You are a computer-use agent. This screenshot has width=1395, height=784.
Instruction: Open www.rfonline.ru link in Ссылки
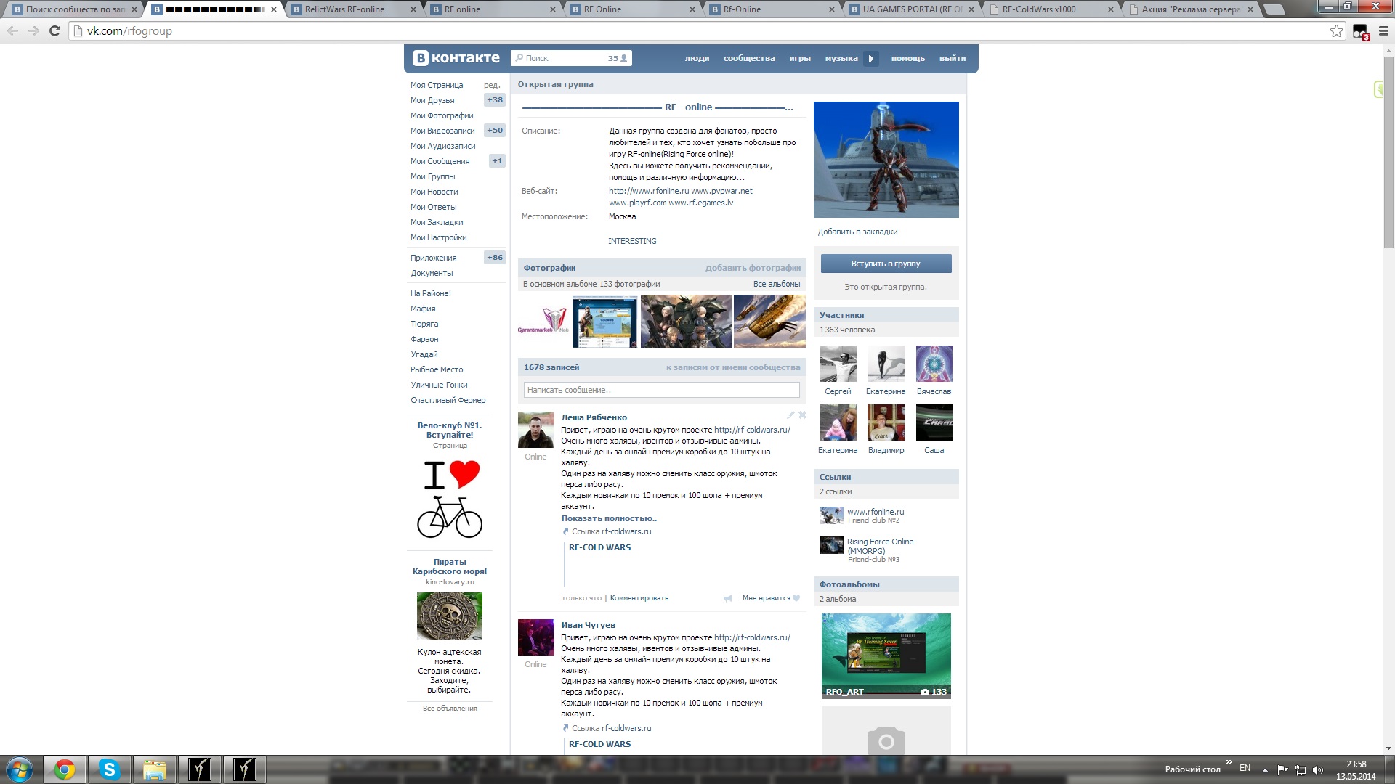tap(876, 512)
